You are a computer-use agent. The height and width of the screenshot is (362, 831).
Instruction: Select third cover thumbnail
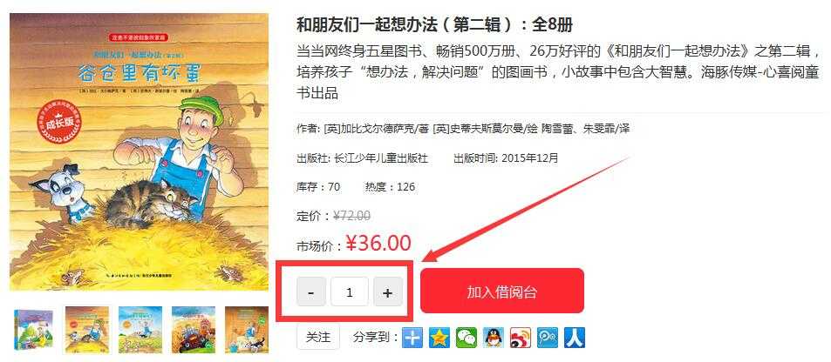click(140, 330)
